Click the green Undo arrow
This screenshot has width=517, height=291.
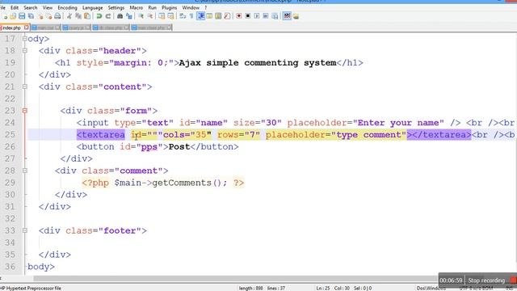pos(99,16)
